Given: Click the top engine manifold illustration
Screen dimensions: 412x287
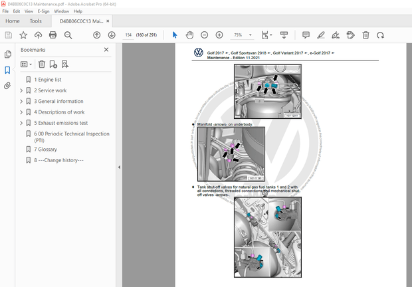Looking at the screenshot, I should coord(268,92).
